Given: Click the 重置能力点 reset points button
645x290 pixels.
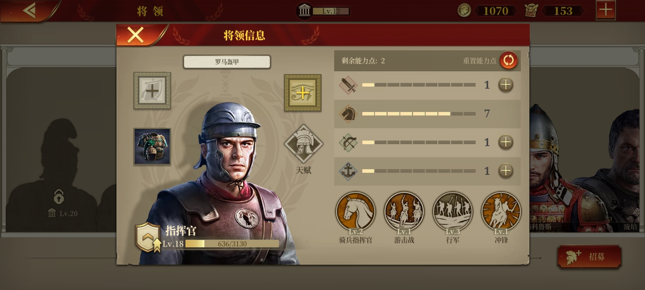Looking at the screenshot, I should tap(508, 60).
